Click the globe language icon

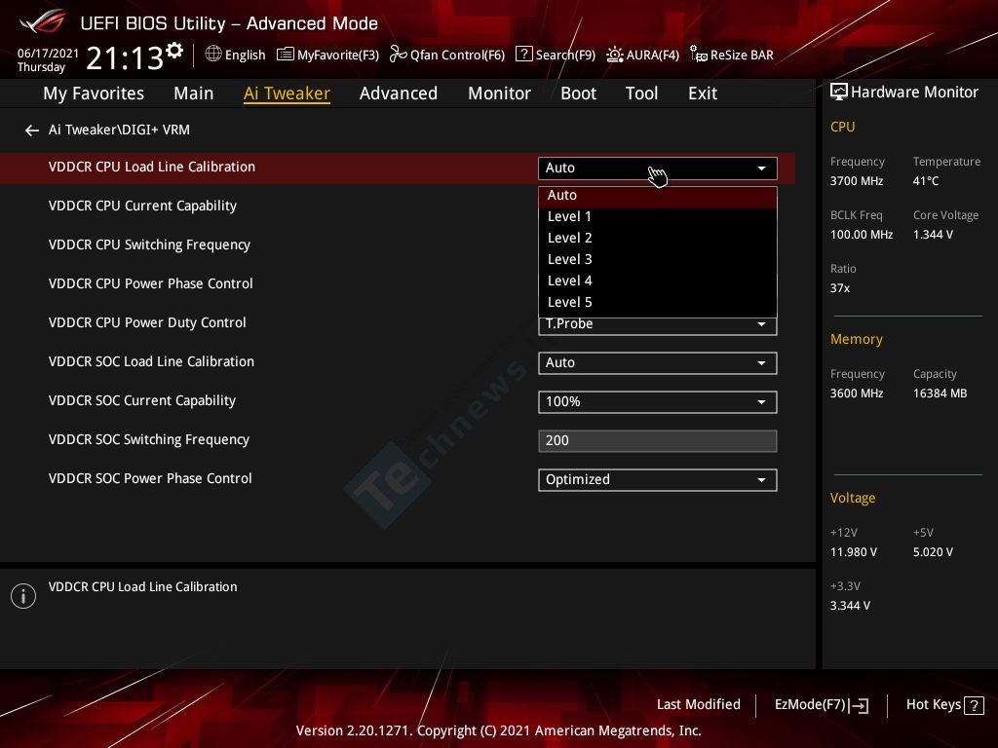coord(213,55)
